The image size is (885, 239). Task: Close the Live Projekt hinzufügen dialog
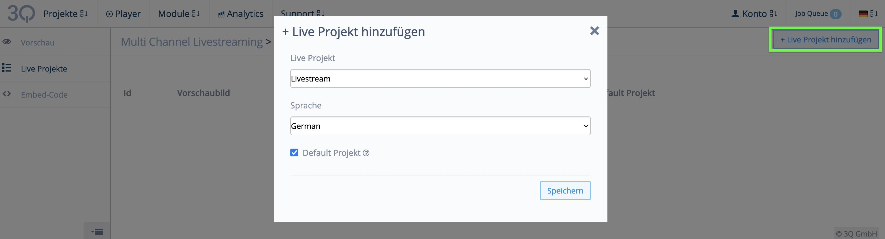(594, 31)
